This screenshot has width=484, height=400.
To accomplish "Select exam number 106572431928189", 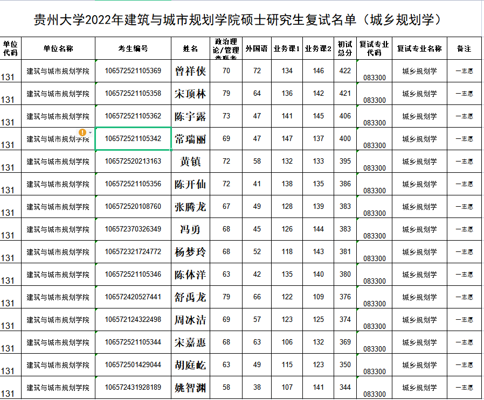I will 133,388.
